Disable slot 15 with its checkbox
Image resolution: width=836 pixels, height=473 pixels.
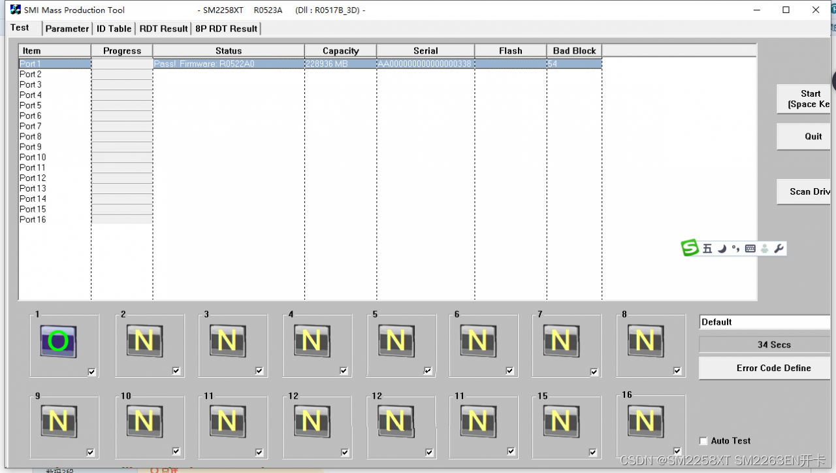point(592,452)
